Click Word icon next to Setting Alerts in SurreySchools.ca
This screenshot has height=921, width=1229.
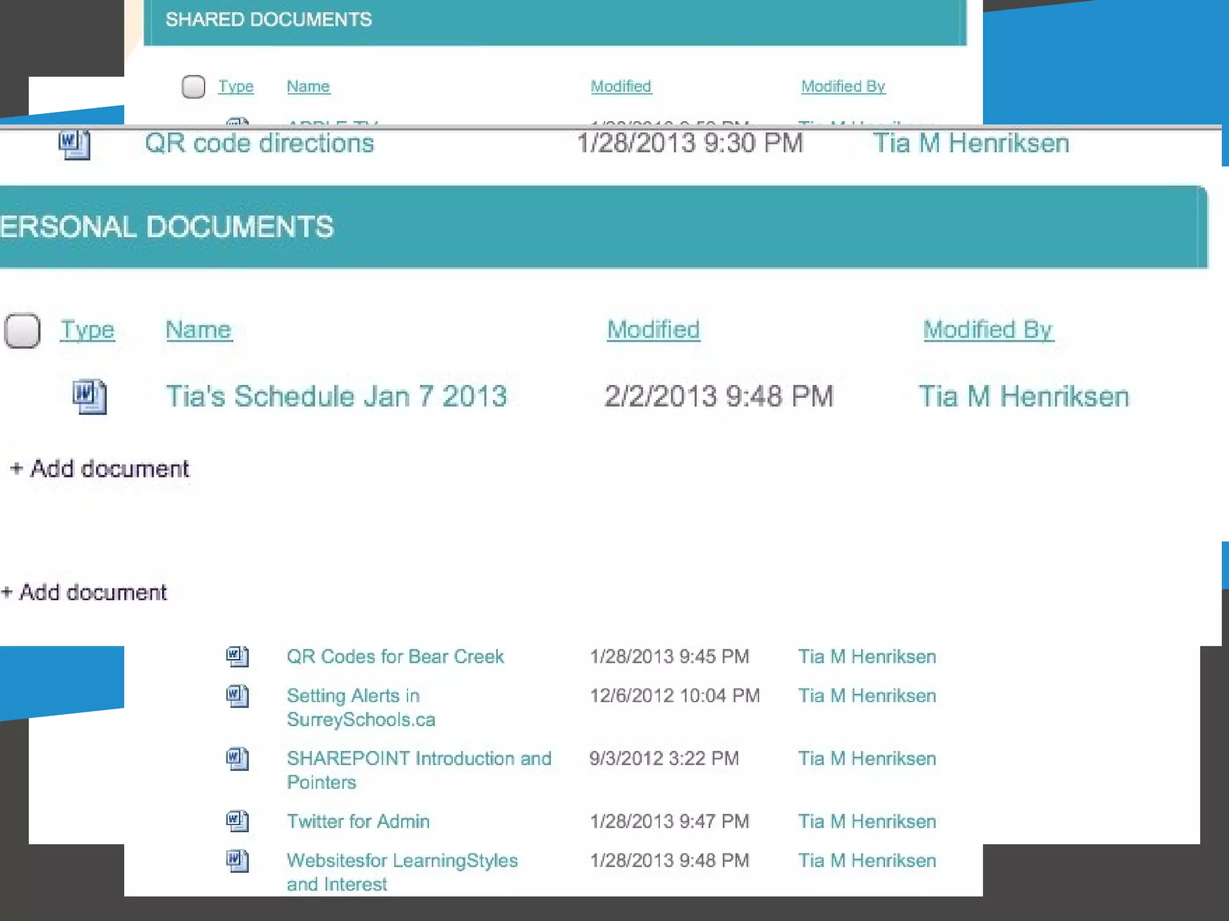(x=237, y=696)
